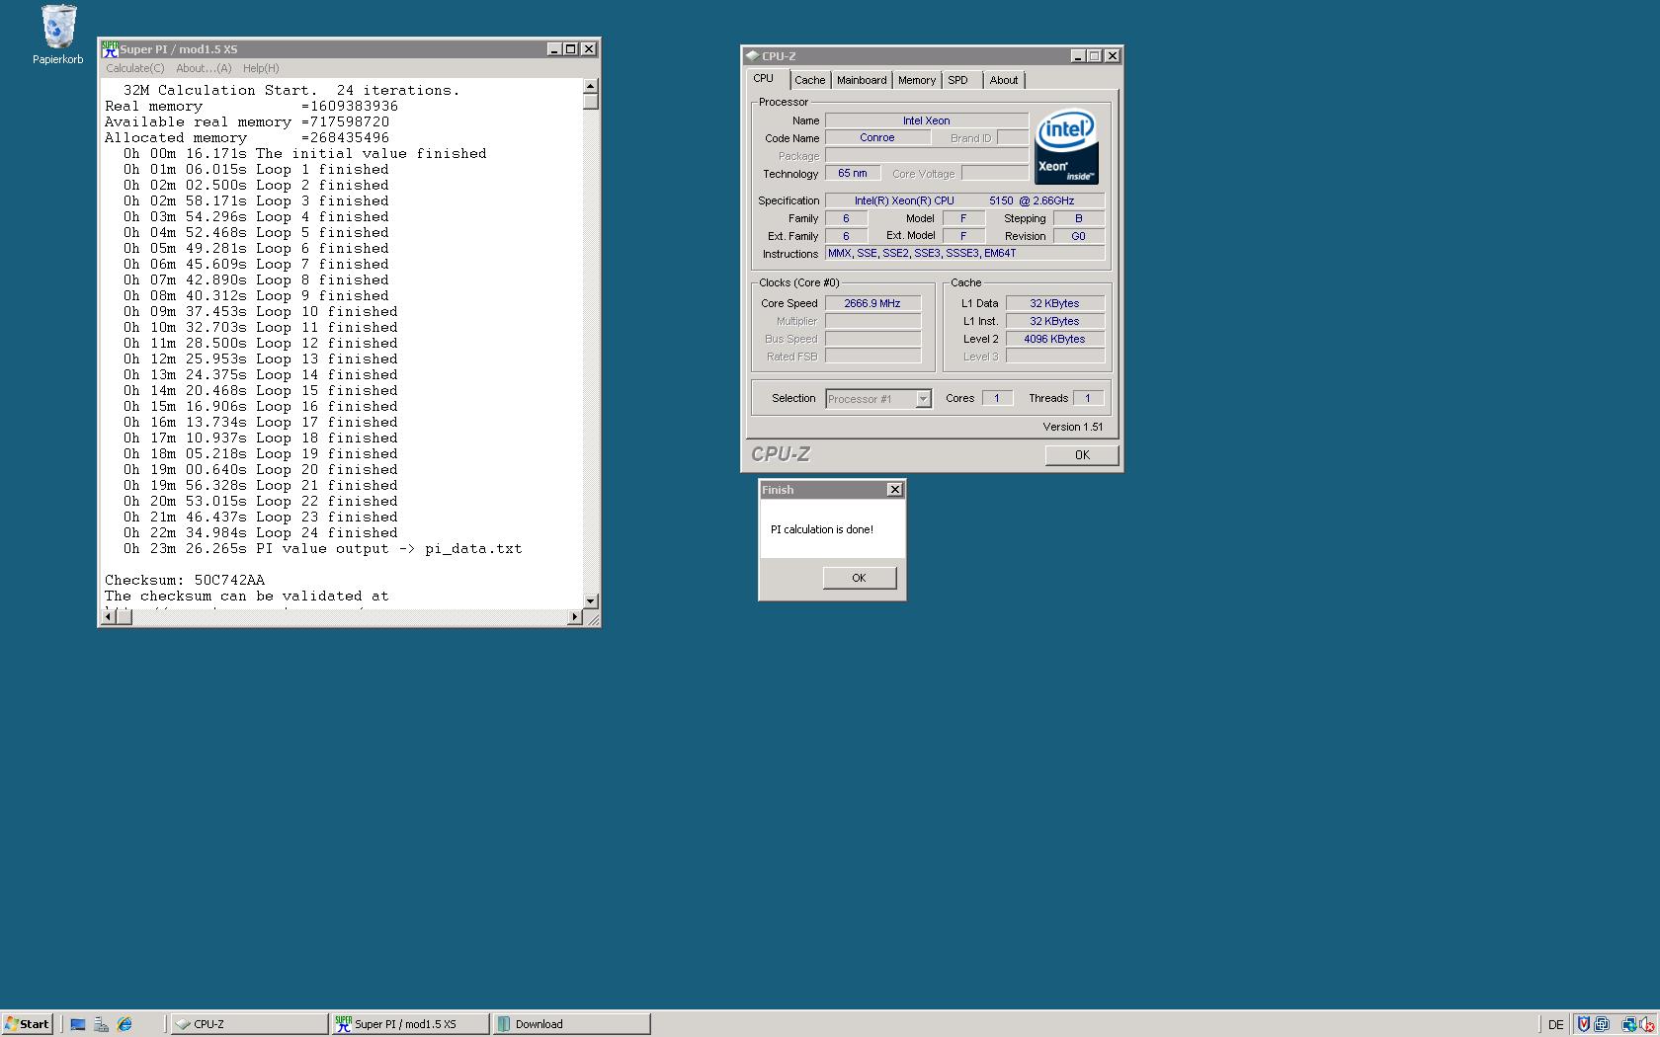The height and width of the screenshot is (1037, 1660).
Task: Click Super PI horizontal scrollbar left arrow
Action: click(x=110, y=617)
